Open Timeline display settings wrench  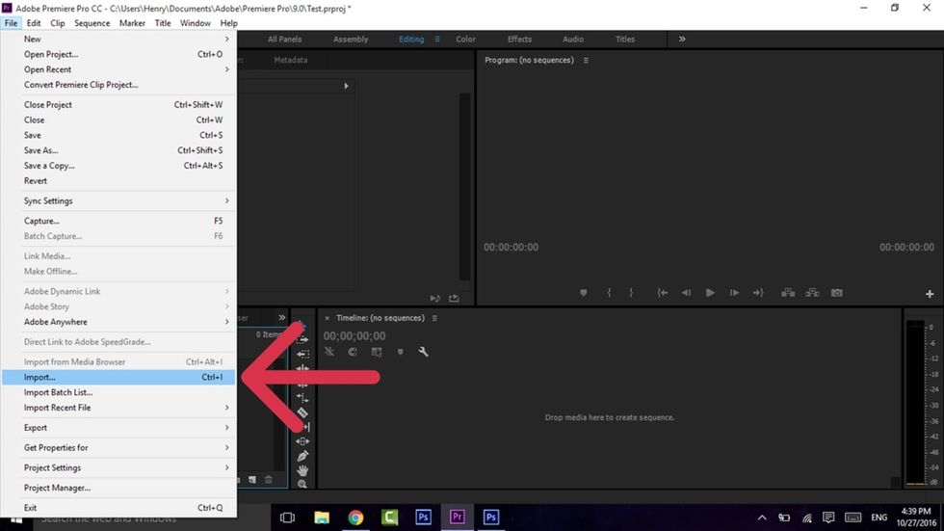click(x=423, y=352)
